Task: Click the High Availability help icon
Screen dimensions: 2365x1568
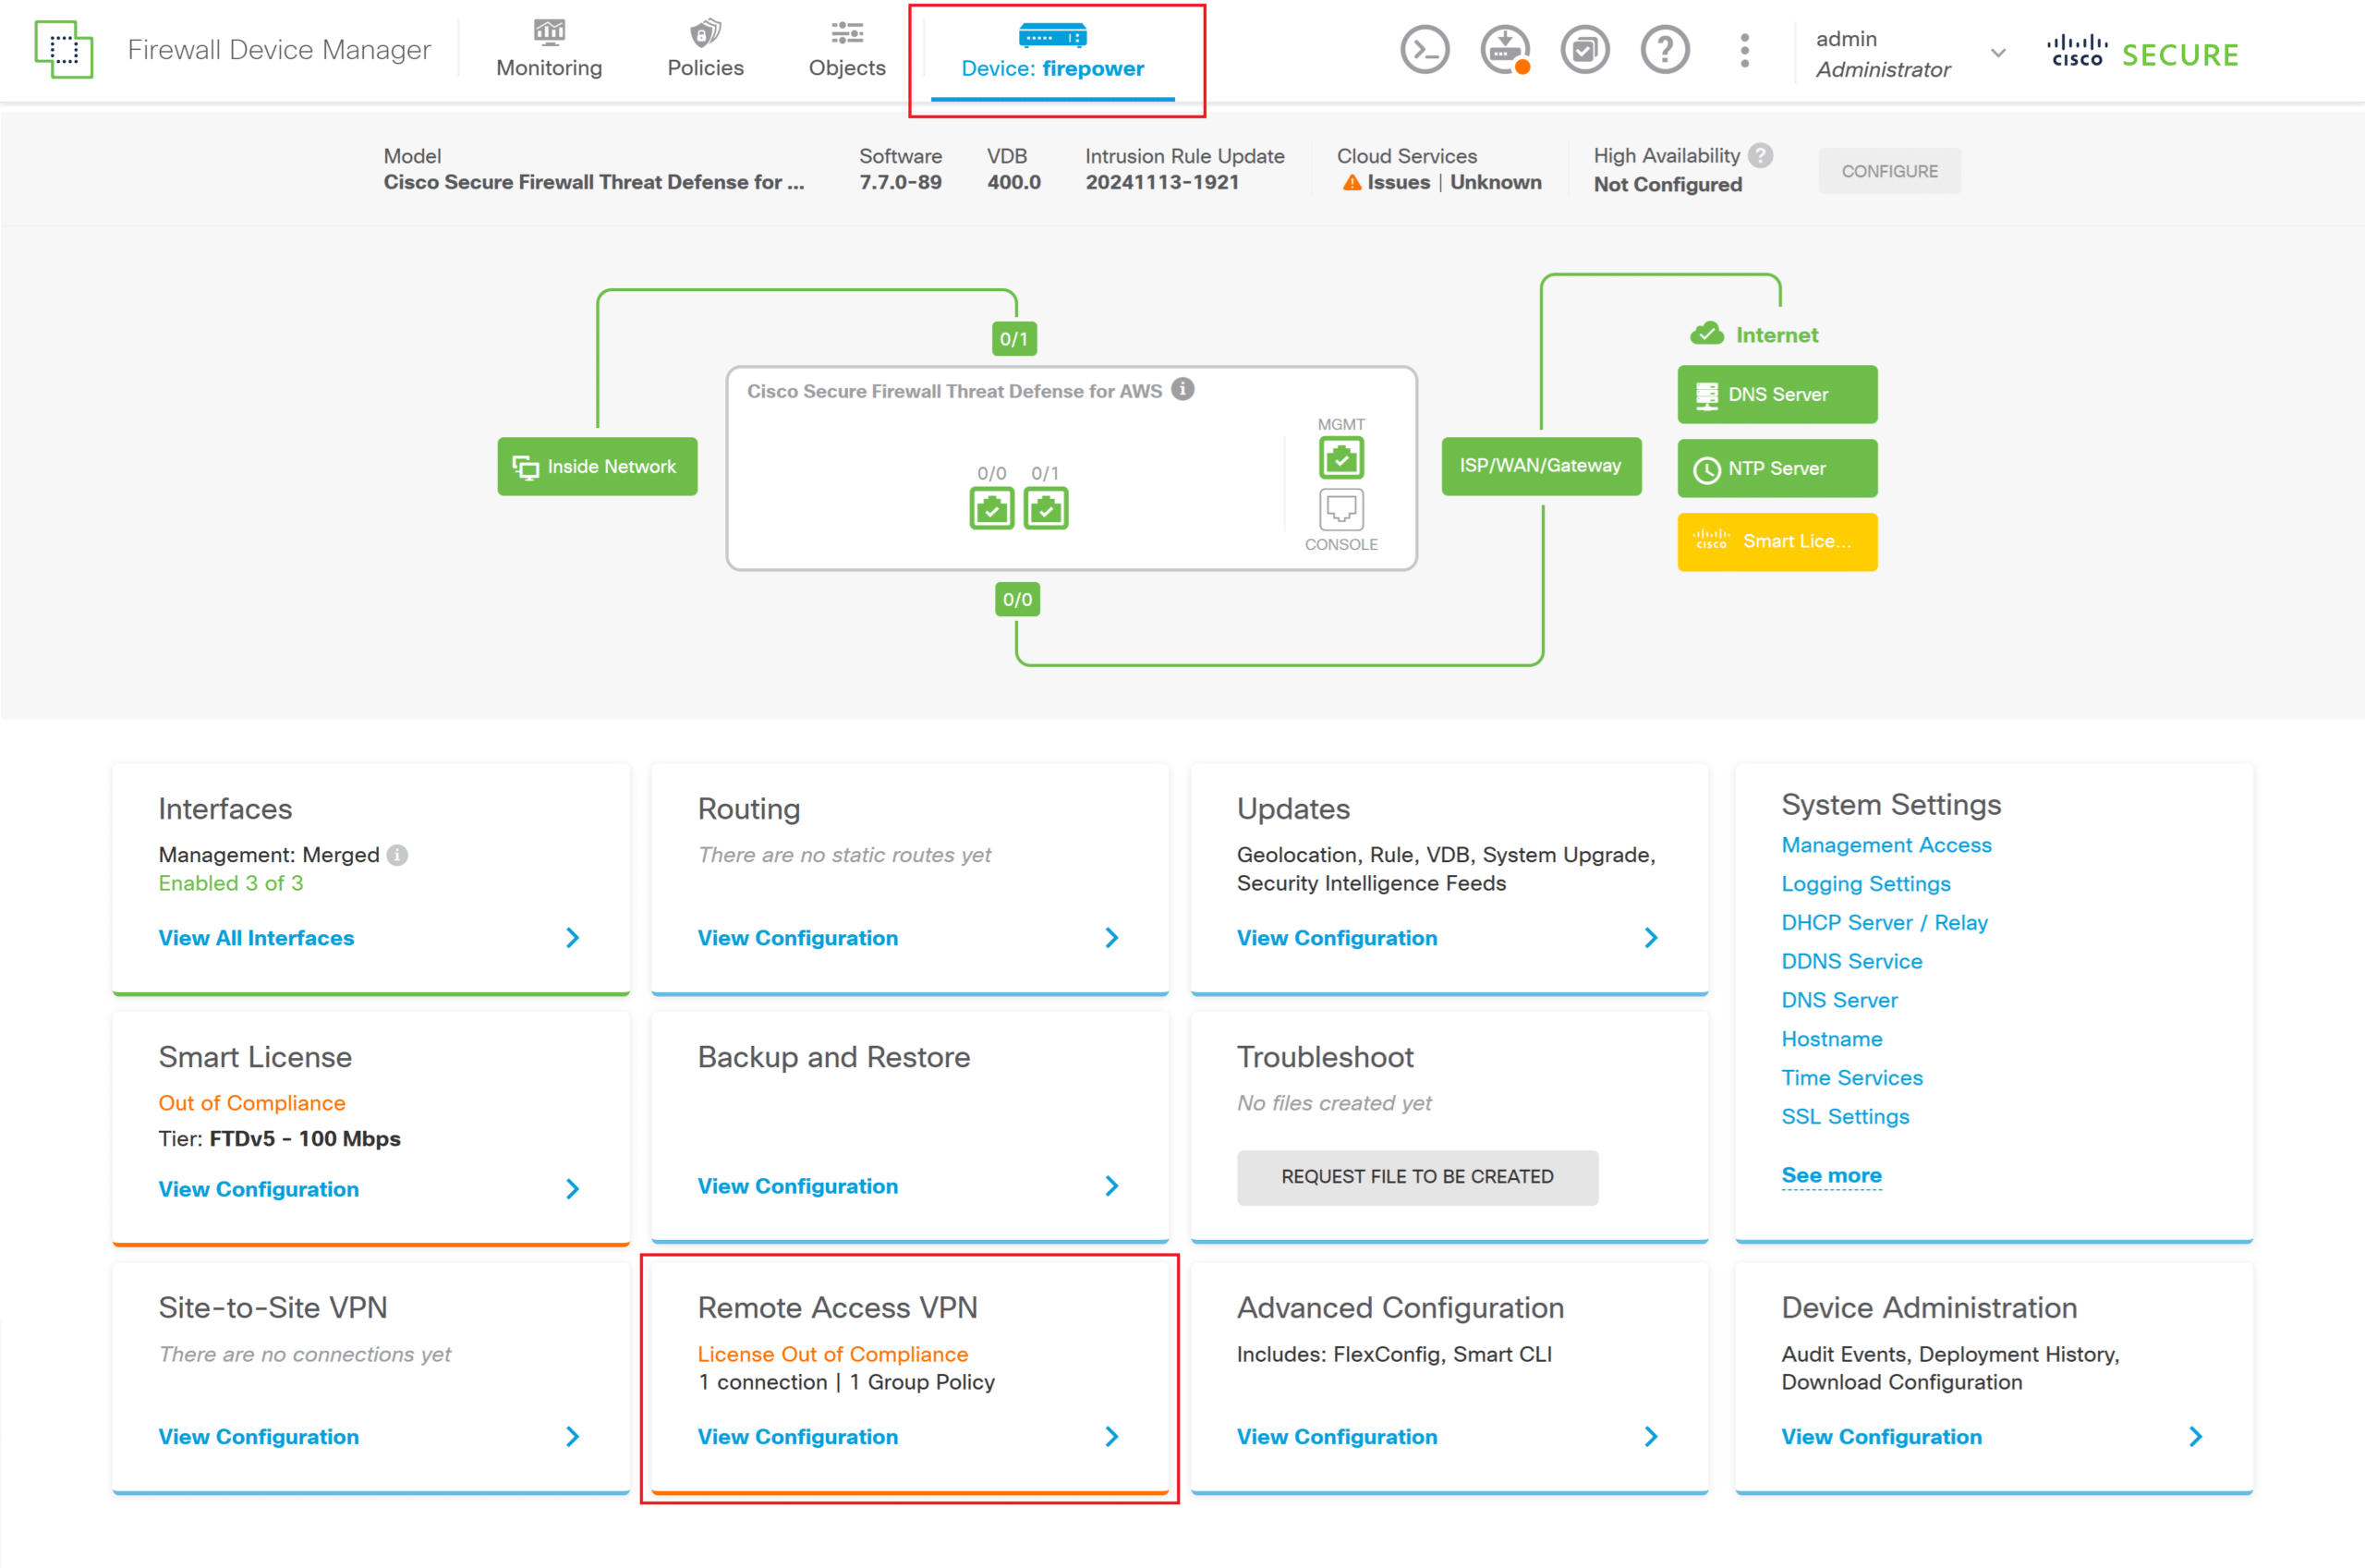Action: (x=1761, y=156)
